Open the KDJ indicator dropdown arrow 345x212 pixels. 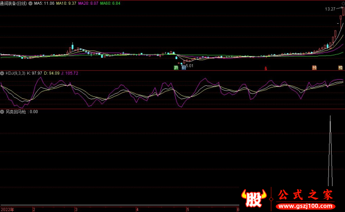(x=3, y=73)
